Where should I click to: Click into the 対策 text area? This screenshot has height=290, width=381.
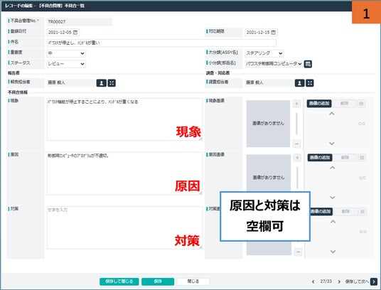[x=124, y=227]
